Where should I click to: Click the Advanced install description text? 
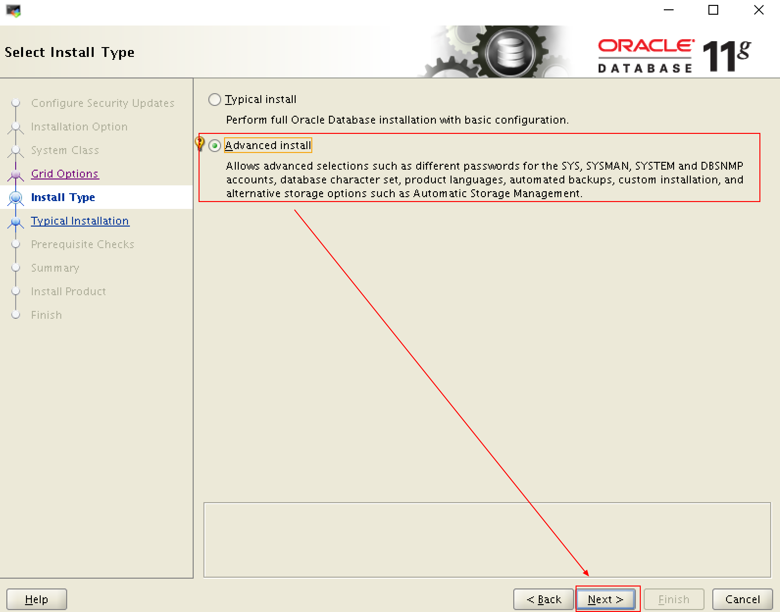(484, 179)
